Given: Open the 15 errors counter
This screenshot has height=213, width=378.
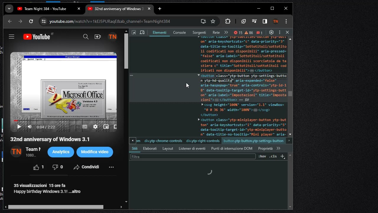Looking at the screenshot, I should coord(238,33).
